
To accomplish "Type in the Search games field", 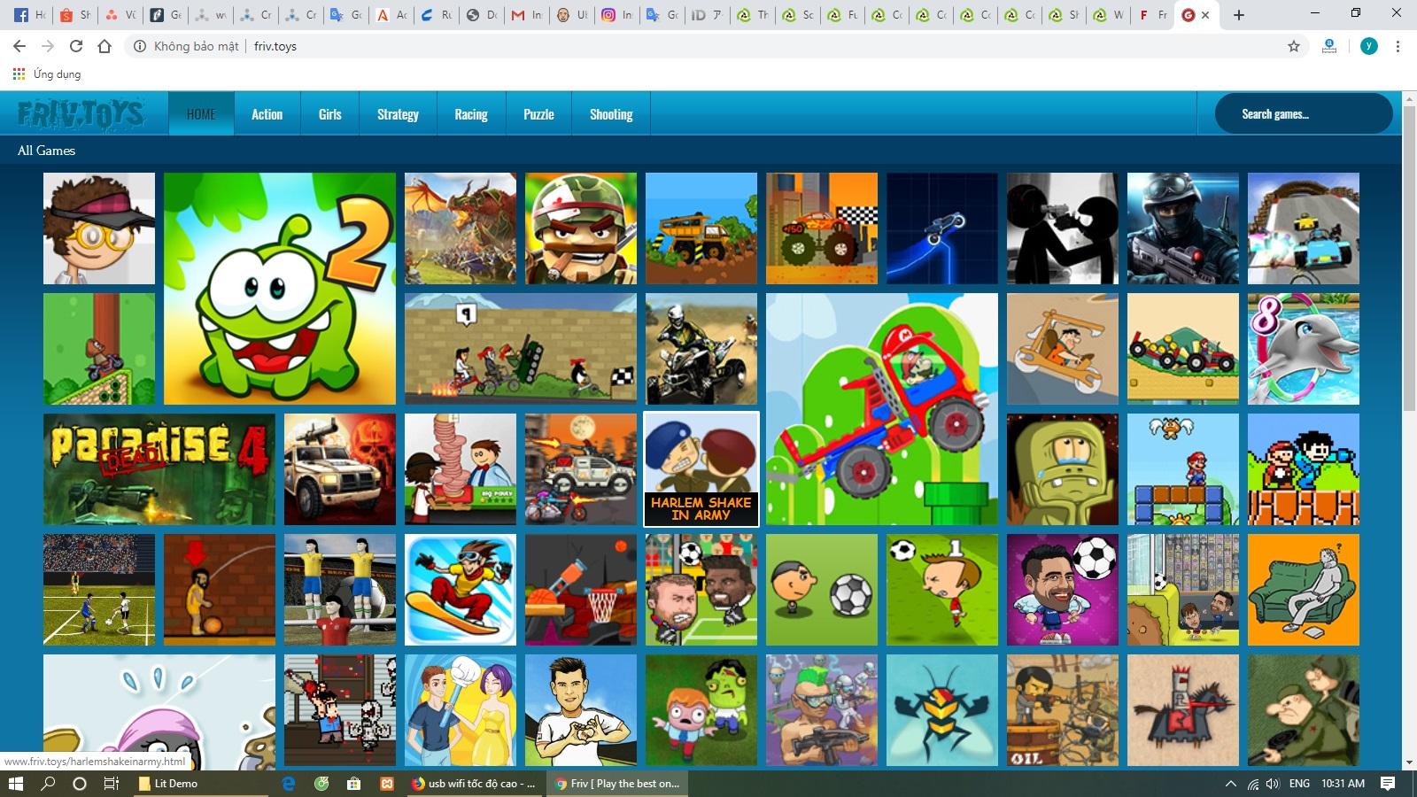I will coord(1300,113).
